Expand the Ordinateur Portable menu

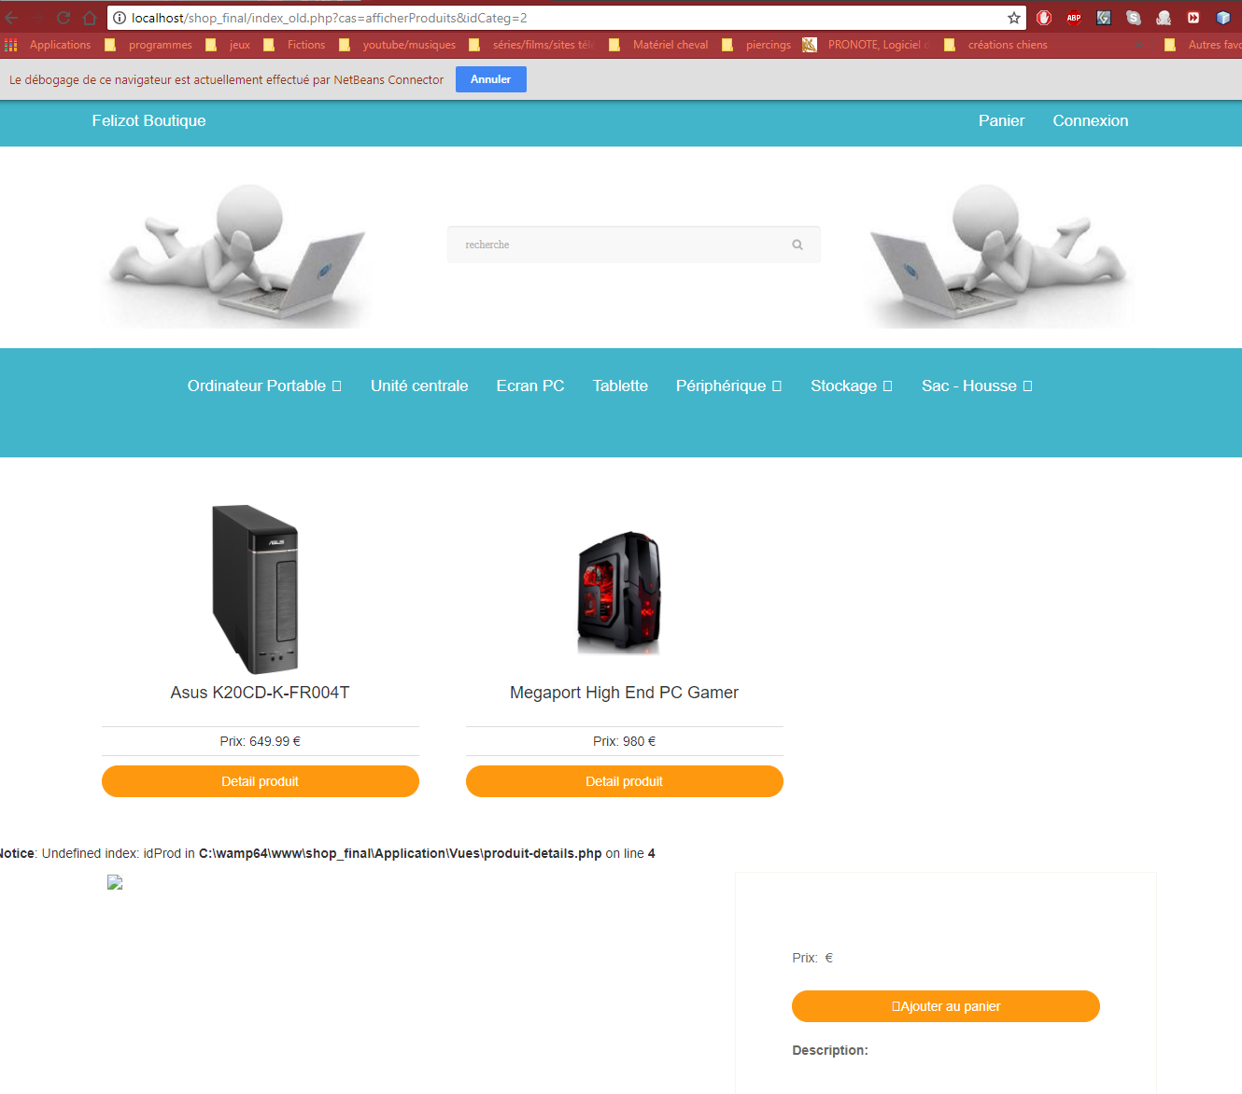[x=264, y=386]
